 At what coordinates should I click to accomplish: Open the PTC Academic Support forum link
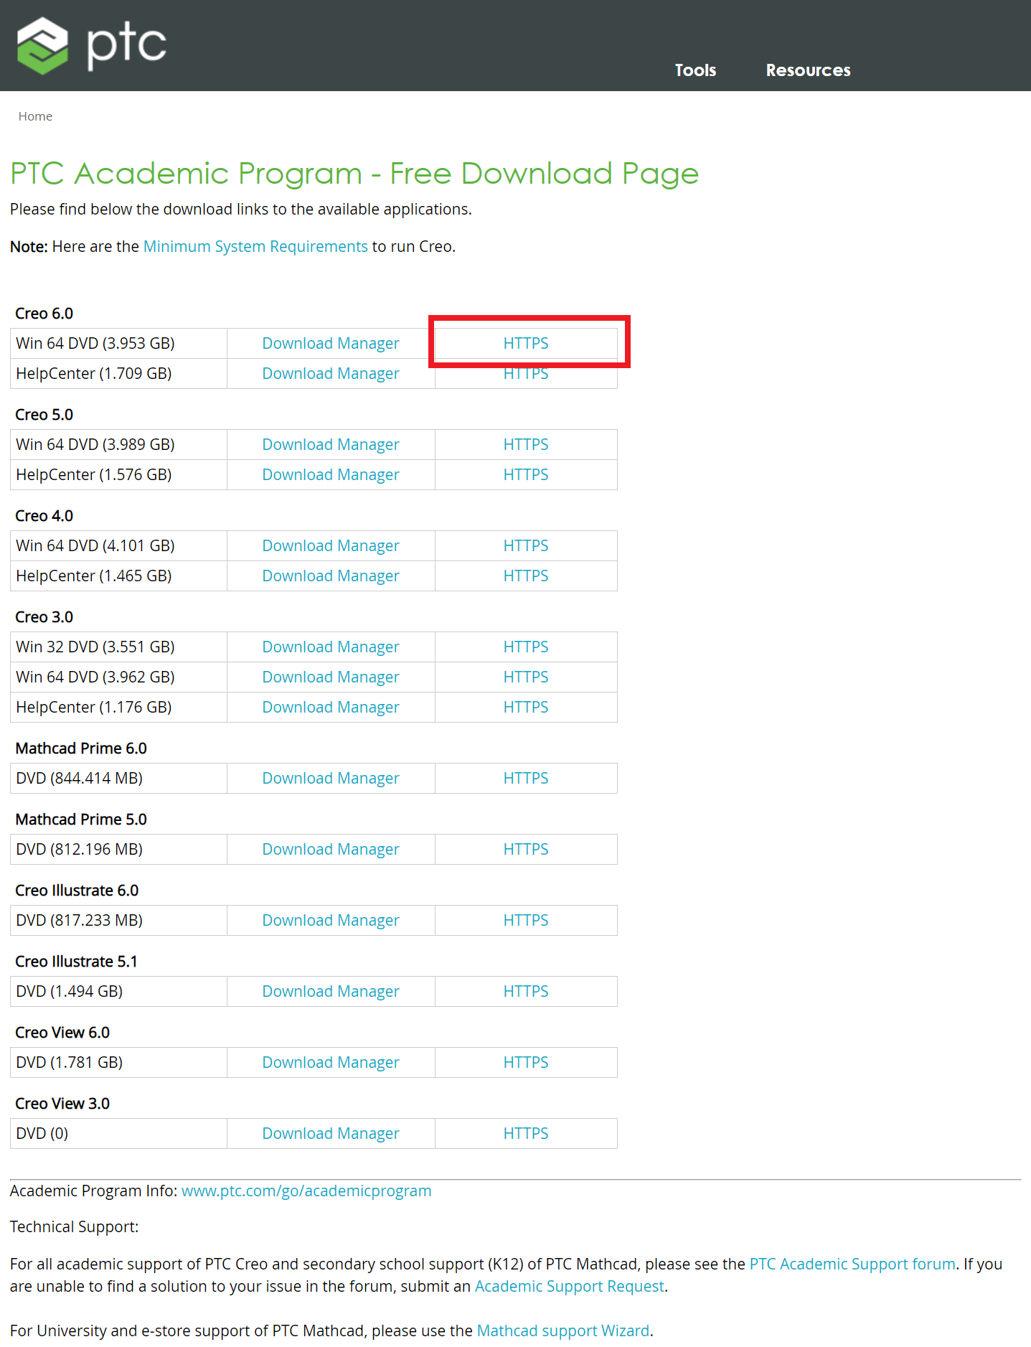click(x=852, y=1264)
